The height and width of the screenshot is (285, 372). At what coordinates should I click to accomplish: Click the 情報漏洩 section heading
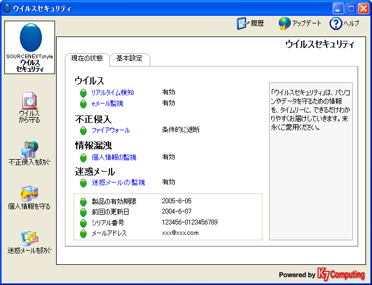[94, 145]
